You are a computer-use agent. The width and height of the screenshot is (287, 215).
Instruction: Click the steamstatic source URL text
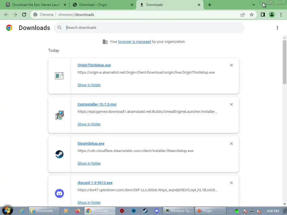(135, 151)
